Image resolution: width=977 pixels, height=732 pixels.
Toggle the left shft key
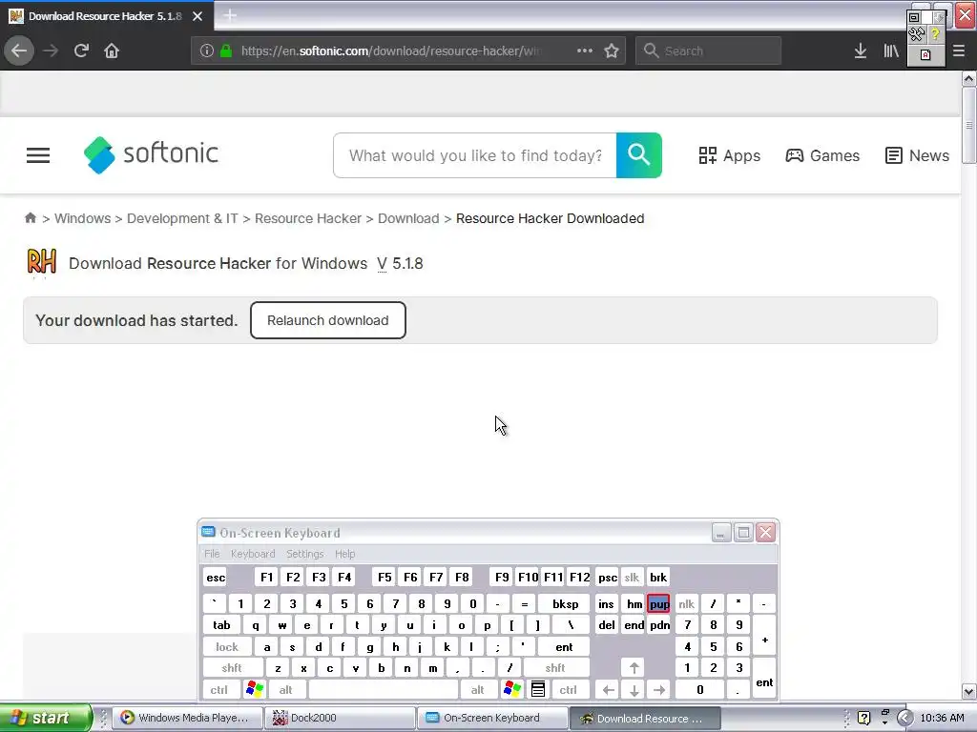click(x=232, y=668)
